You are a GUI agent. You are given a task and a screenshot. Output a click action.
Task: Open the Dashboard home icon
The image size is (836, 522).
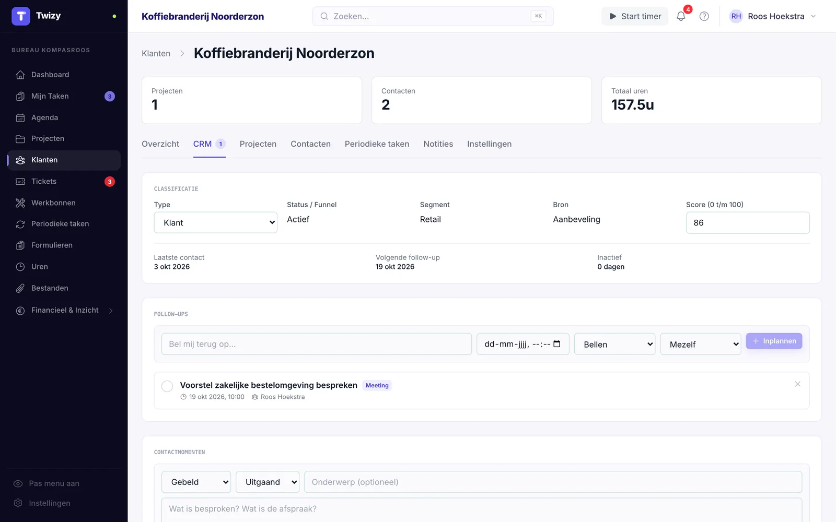pyautogui.click(x=20, y=75)
